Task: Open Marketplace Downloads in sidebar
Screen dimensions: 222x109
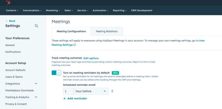Action: [x=19, y=90]
